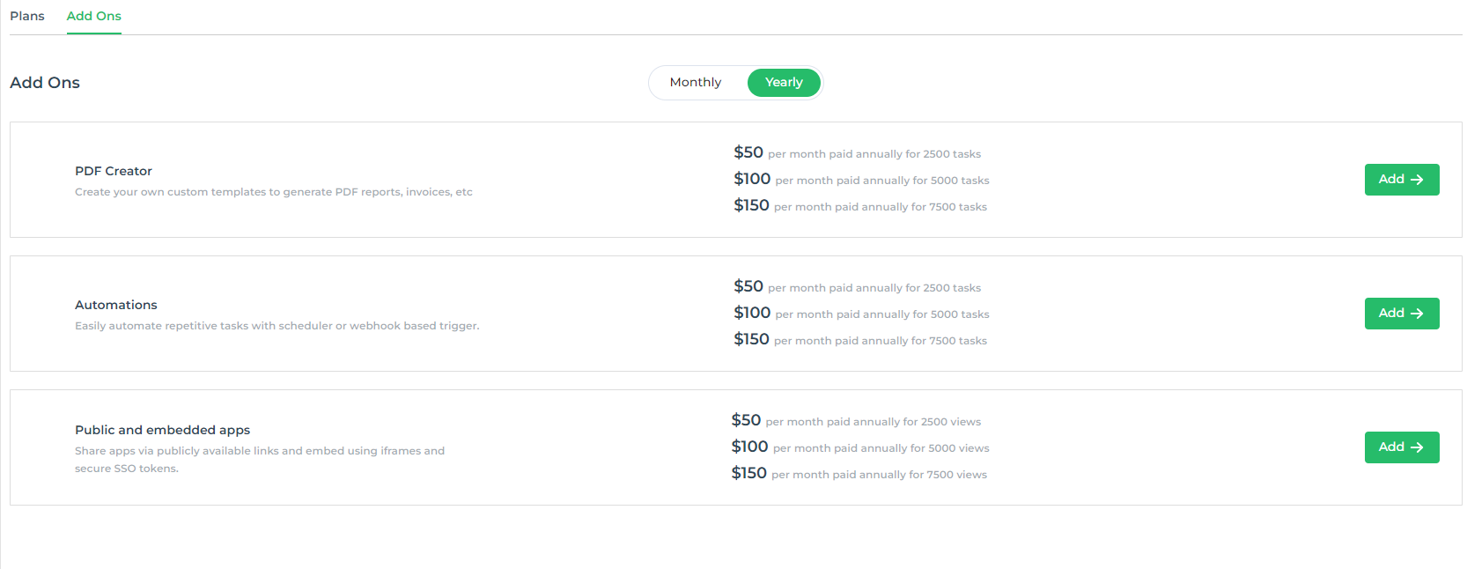This screenshot has width=1467, height=569.
Task: Click the PDF Creator title
Action: (114, 171)
